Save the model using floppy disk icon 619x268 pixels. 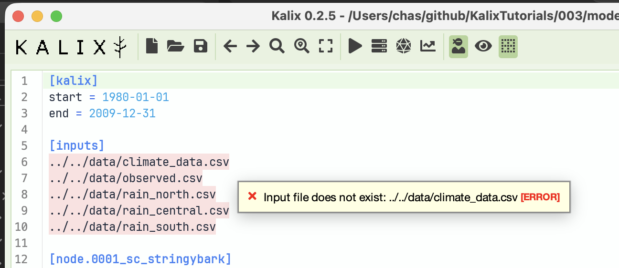(201, 46)
